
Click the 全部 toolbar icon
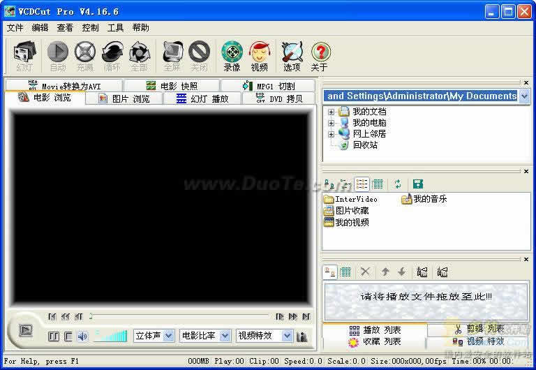pyautogui.click(x=140, y=57)
